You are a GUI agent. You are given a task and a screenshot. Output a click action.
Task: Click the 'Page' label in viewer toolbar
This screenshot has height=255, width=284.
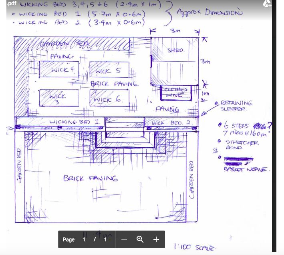[68, 239]
